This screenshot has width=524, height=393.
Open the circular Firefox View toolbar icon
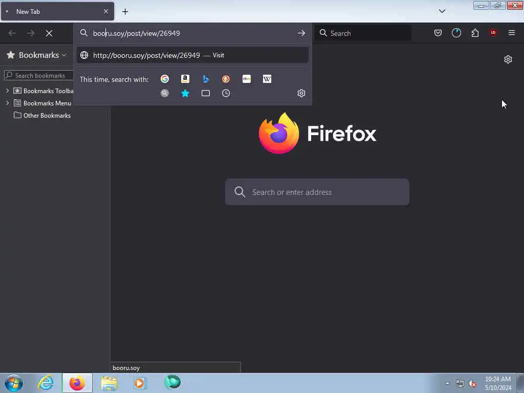456,33
